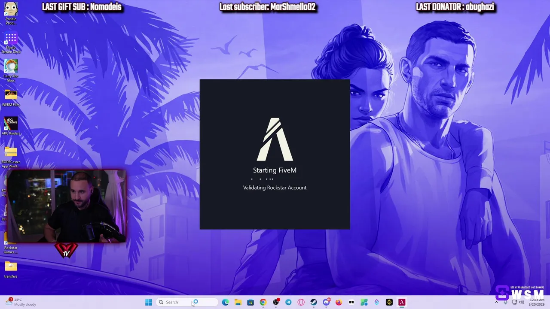The height and width of the screenshot is (309, 550).
Task: Open File Explorer from taskbar
Action: (238, 302)
